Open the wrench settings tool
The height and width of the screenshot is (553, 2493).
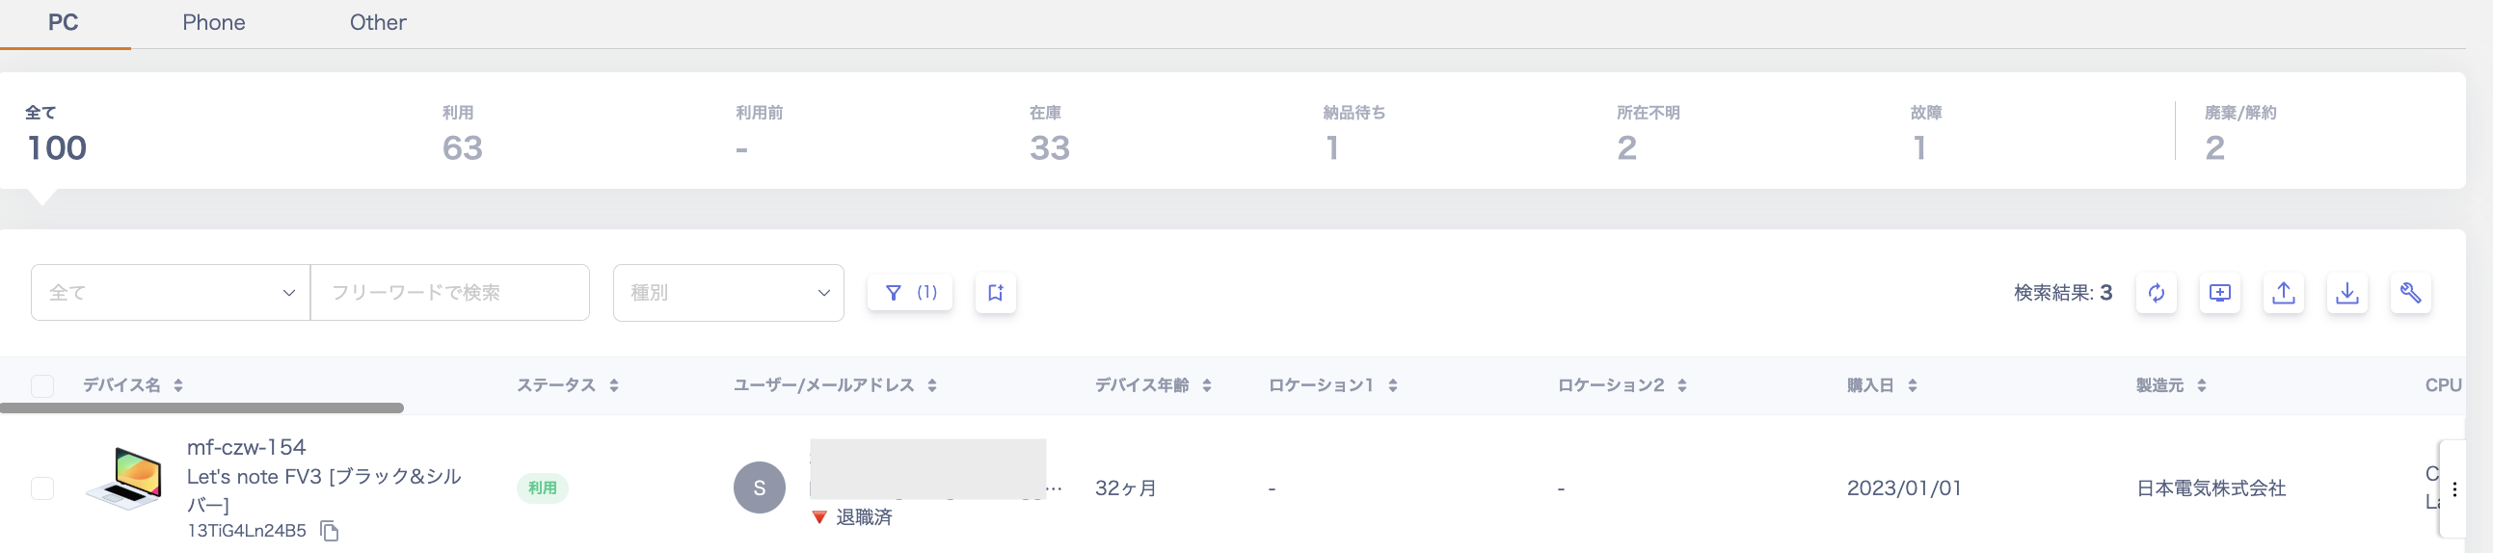point(2410,292)
